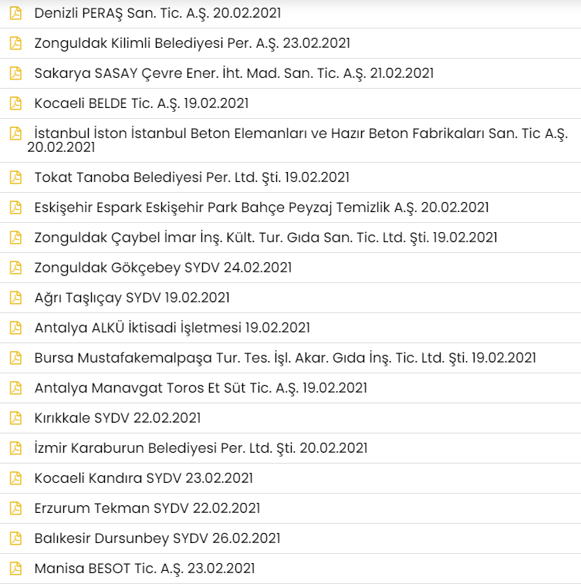Screen dimensions: 581x587
Task: Click PDF icon beside İstanbul İston entry
Action: point(15,133)
